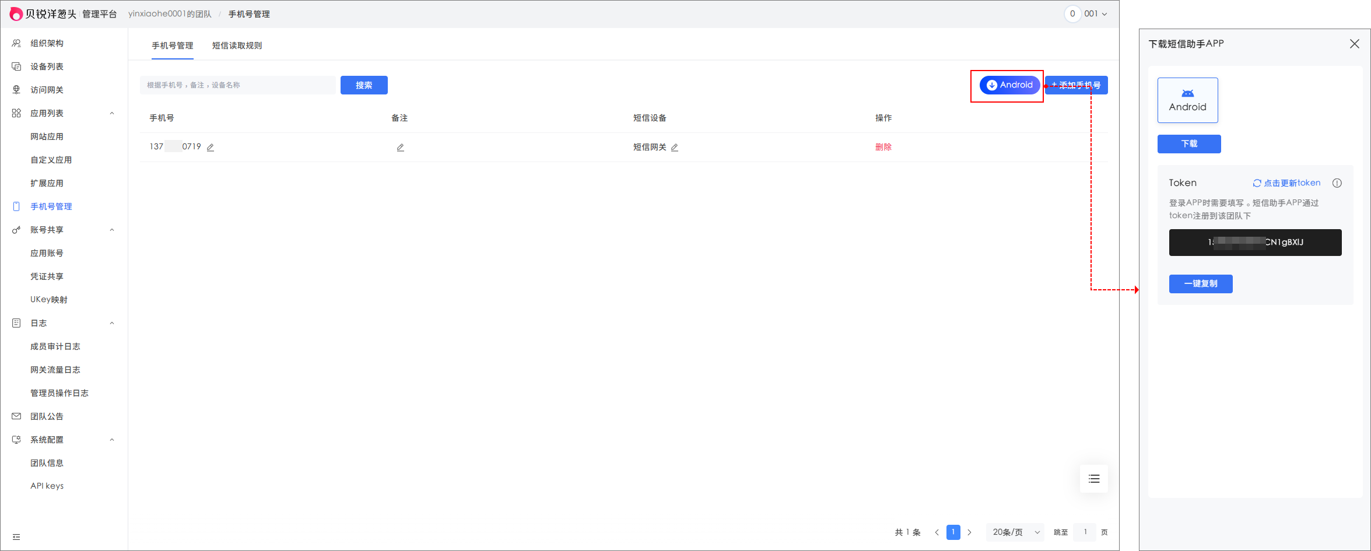Click the edit pencil in the 备注 column
This screenshot has height=551, width=1371.
pos(401,148)
